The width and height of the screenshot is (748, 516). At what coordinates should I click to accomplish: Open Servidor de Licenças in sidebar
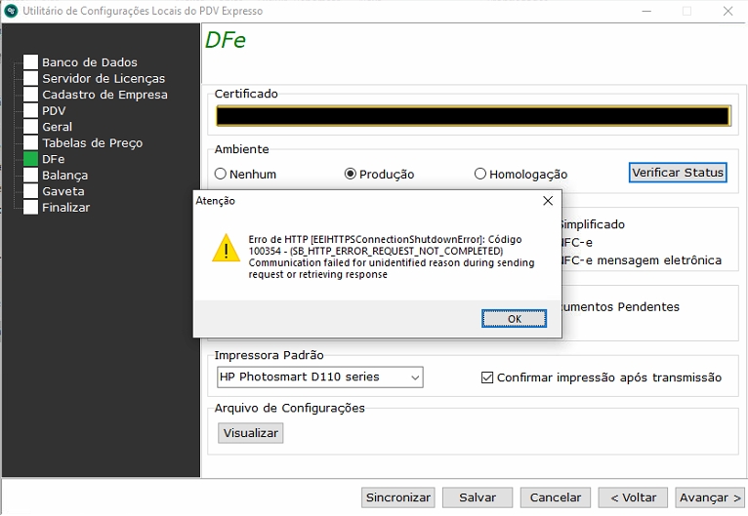[x=104, y=79]
